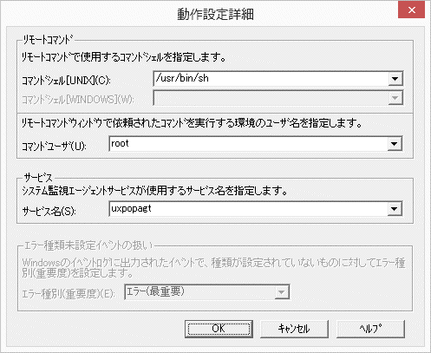This screenshot has width=431, height=353.
Task: Click the 動作設定詳細 title text
Action: (x=215, y=14)
